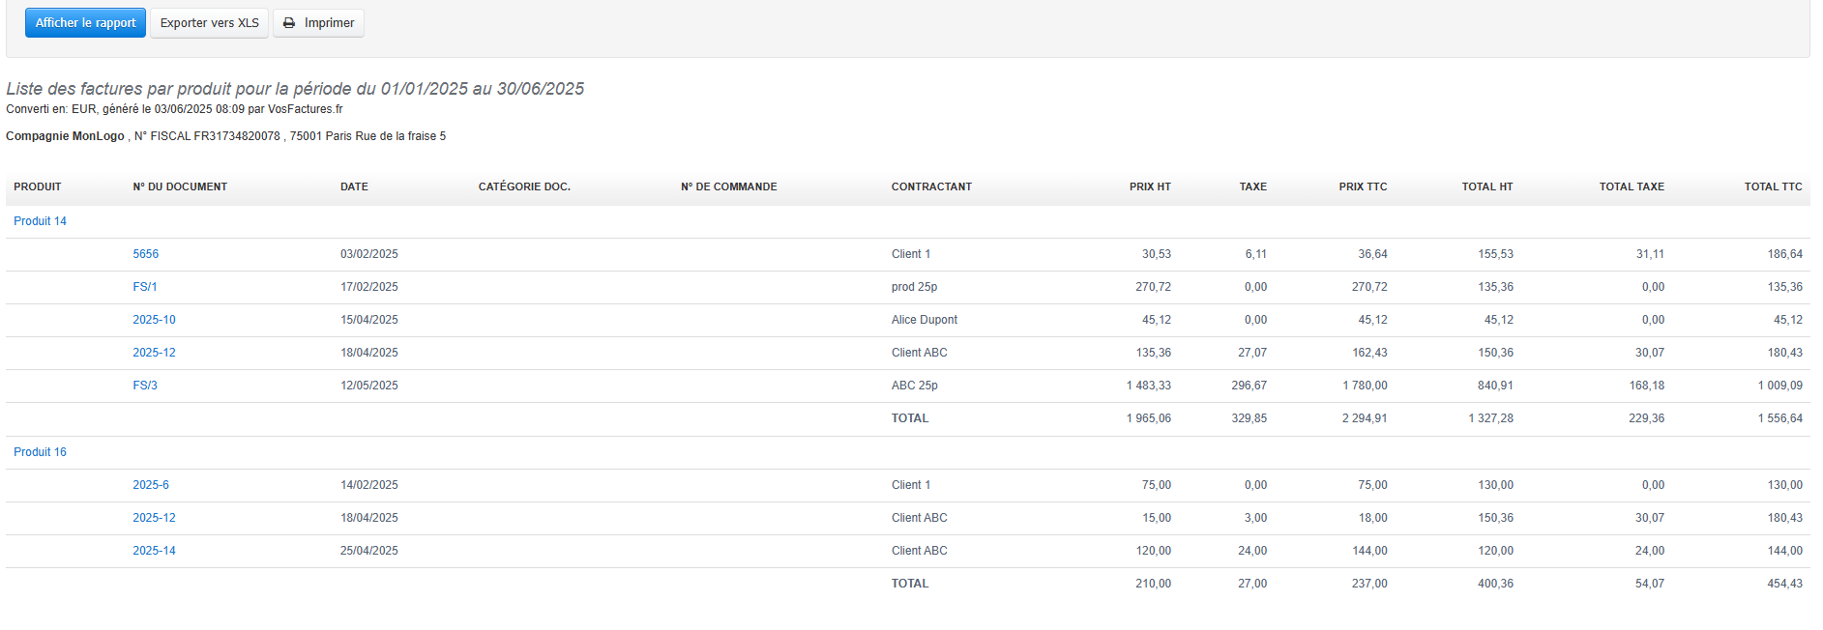Export the report via Exporter vers XLS
1823x630 pixels.
coord(209,23)
